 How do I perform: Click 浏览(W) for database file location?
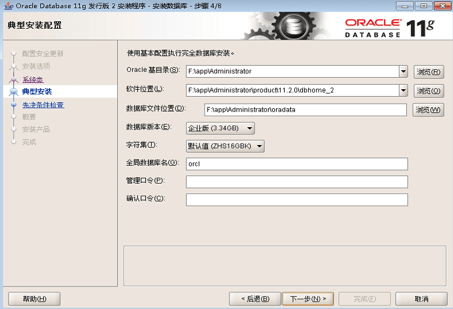coord(428,110)
